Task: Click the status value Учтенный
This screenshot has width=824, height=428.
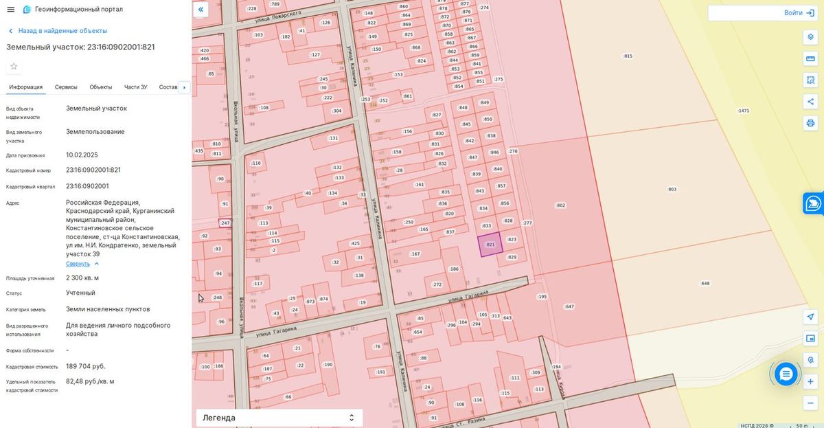Action: [x=80, y=293]
